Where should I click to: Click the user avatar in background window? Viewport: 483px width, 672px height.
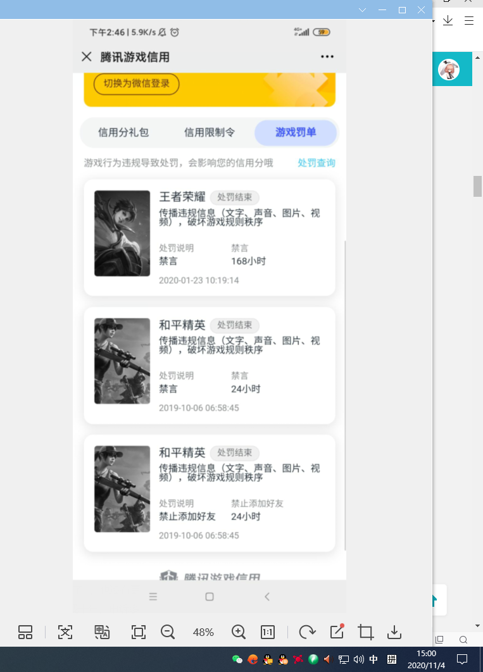(449, 70)
